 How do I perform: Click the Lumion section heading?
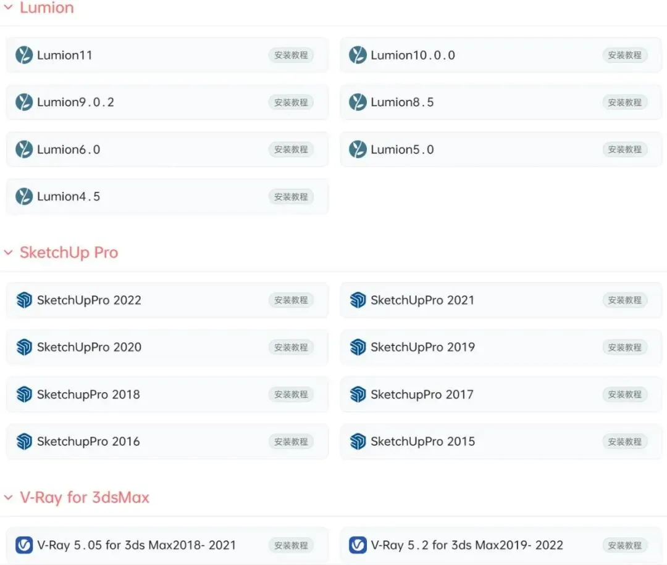47,7
